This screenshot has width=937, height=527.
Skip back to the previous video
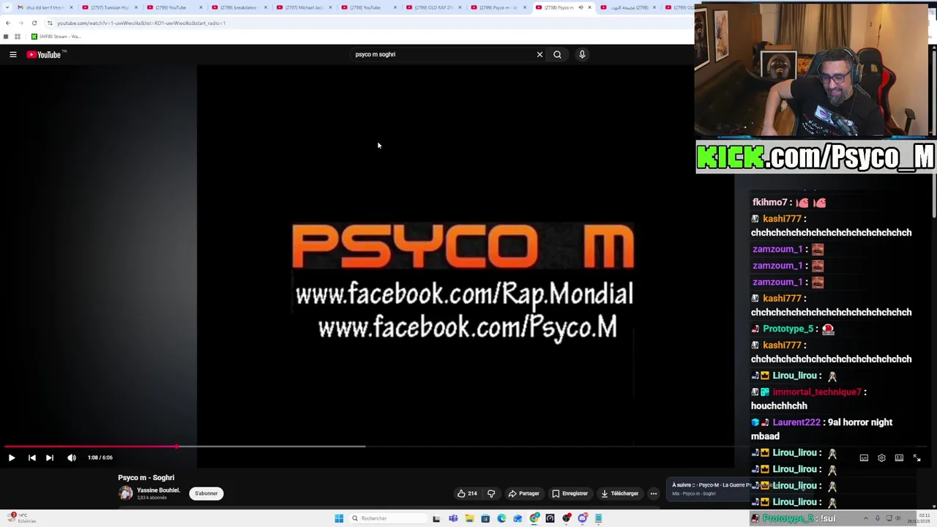coord(31,457)
